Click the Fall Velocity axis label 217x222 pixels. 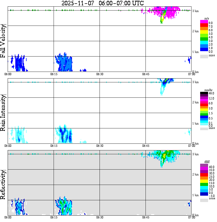3,41
